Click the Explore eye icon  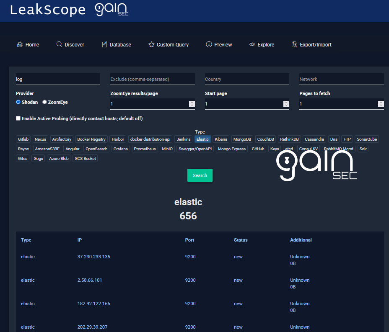[252, 44]
